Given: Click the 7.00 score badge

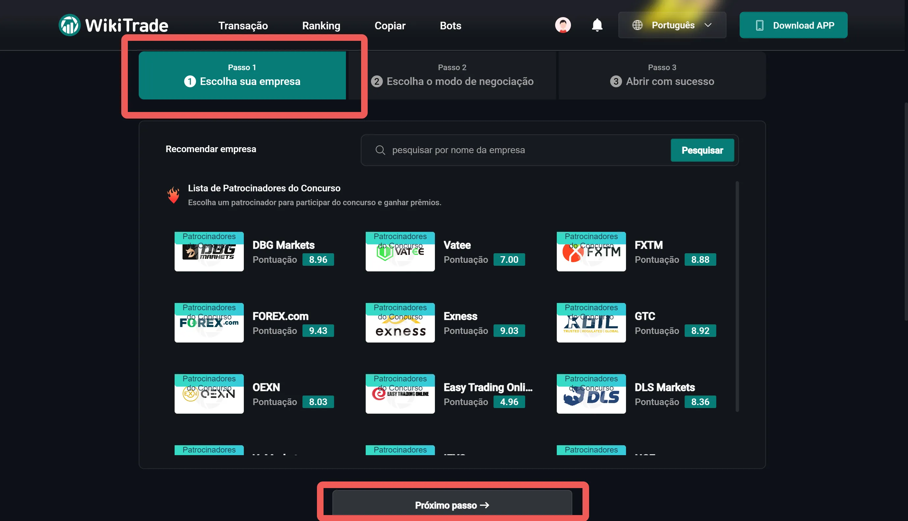Looking at the screenshot, I should [x=509, y=260].
